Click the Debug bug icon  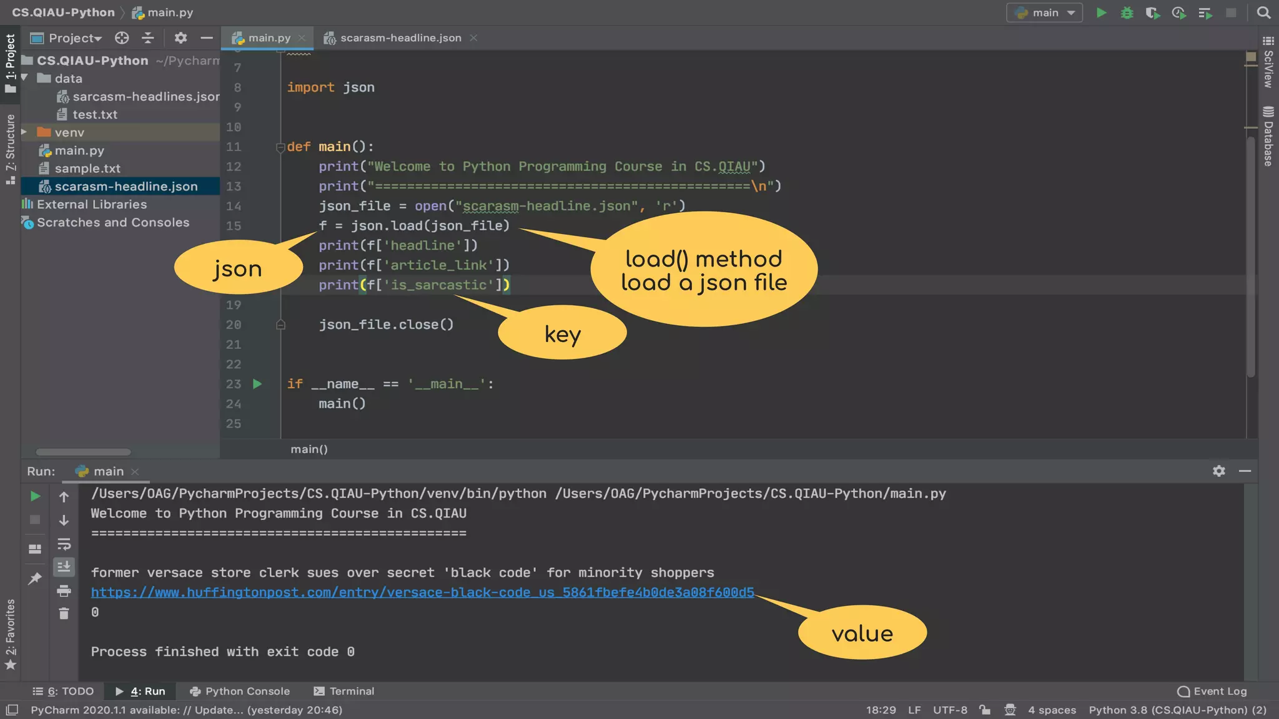tap(1127, 12)
